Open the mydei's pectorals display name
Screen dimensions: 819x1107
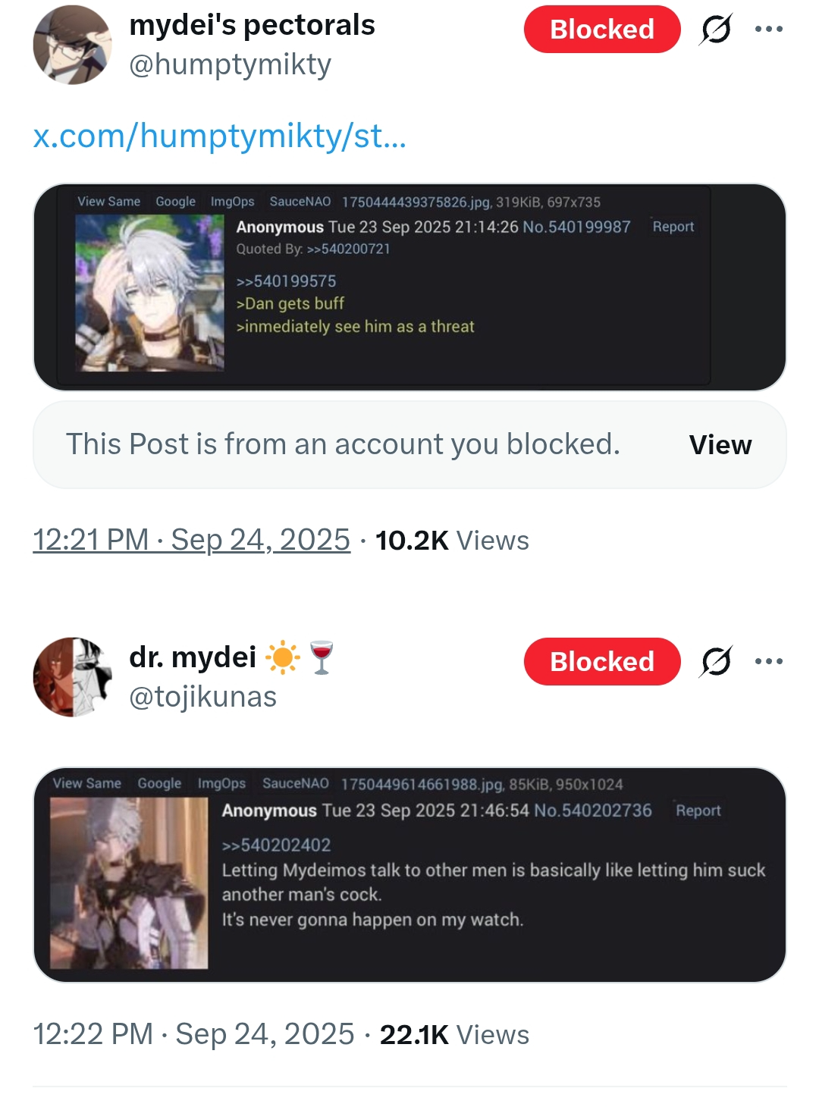[x=252, y=25]
